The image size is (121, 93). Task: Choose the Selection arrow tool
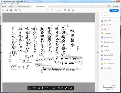(x=30, y=88)
